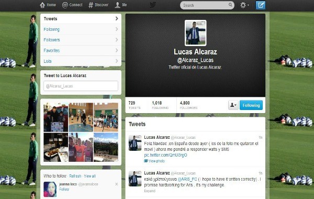Viewport: 314px width, 199px height.
Task: Open the beer glasses photo thumbnail
Action: click(x=55, y=147)
